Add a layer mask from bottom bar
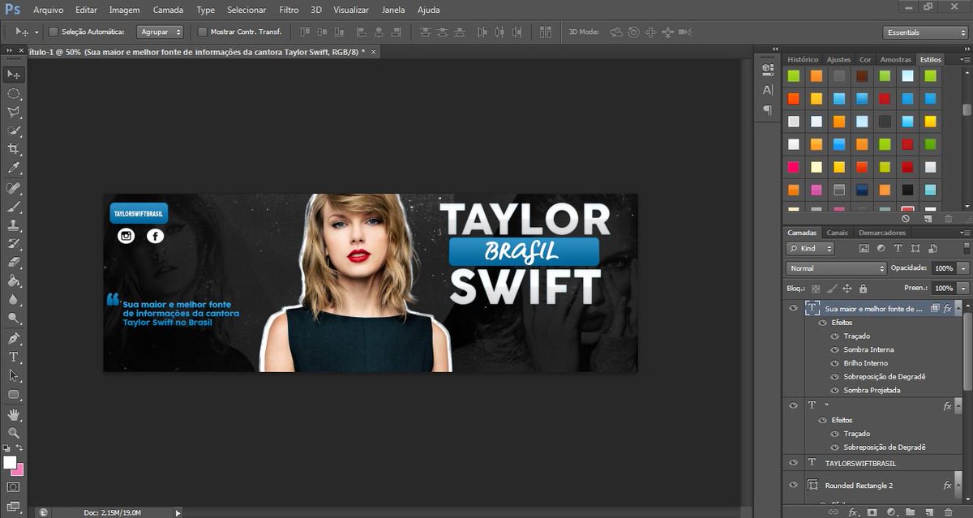 (872, 512)
